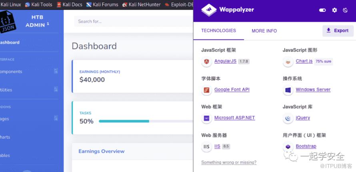Expand the Pages sidebar menu
The width and height of the screenshot is (356, 172).
(29, 119)
